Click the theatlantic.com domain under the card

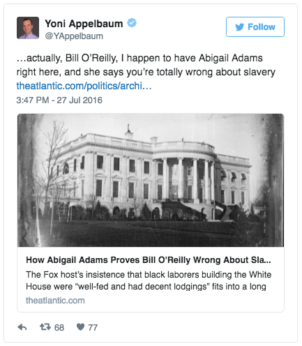coord(55,301)
